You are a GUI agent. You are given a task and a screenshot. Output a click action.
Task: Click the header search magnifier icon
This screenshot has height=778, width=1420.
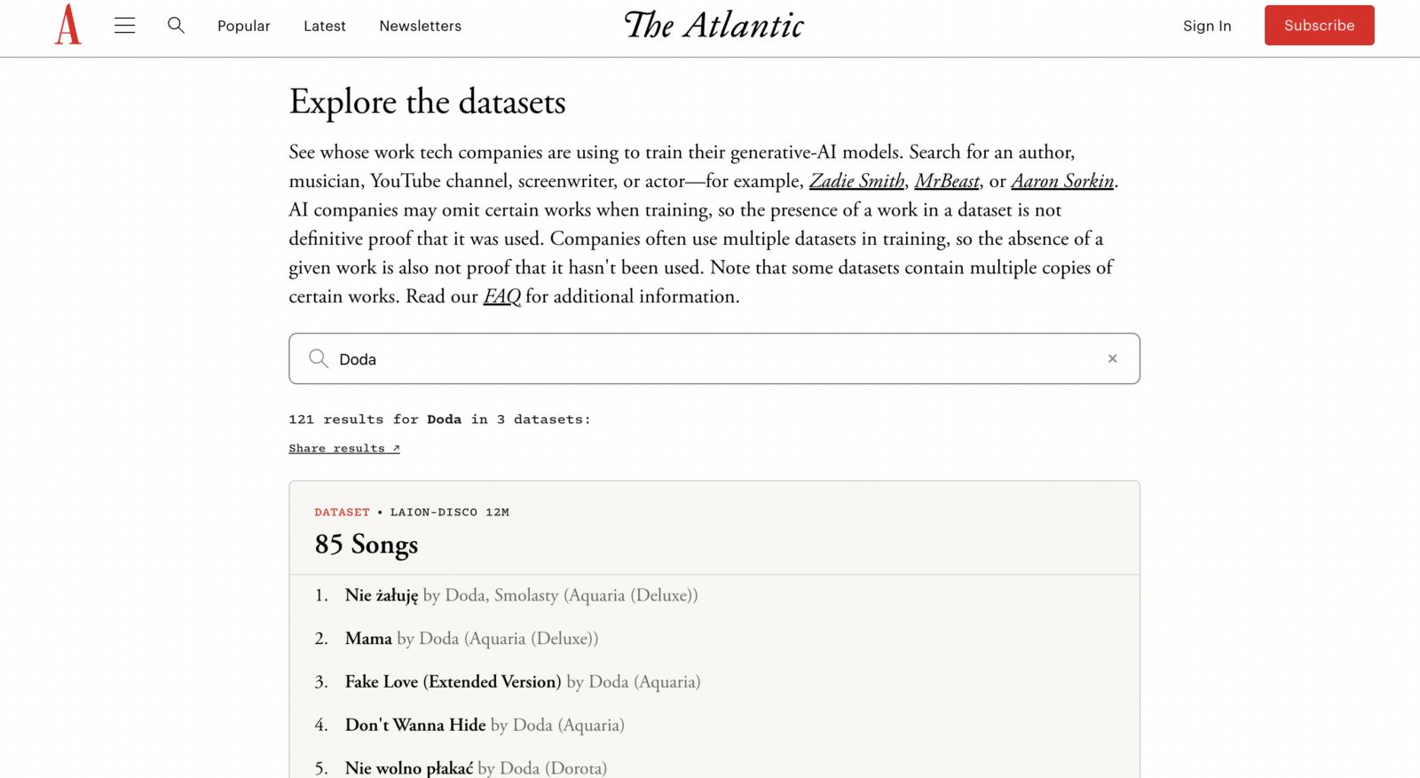[x=176, y=25]
